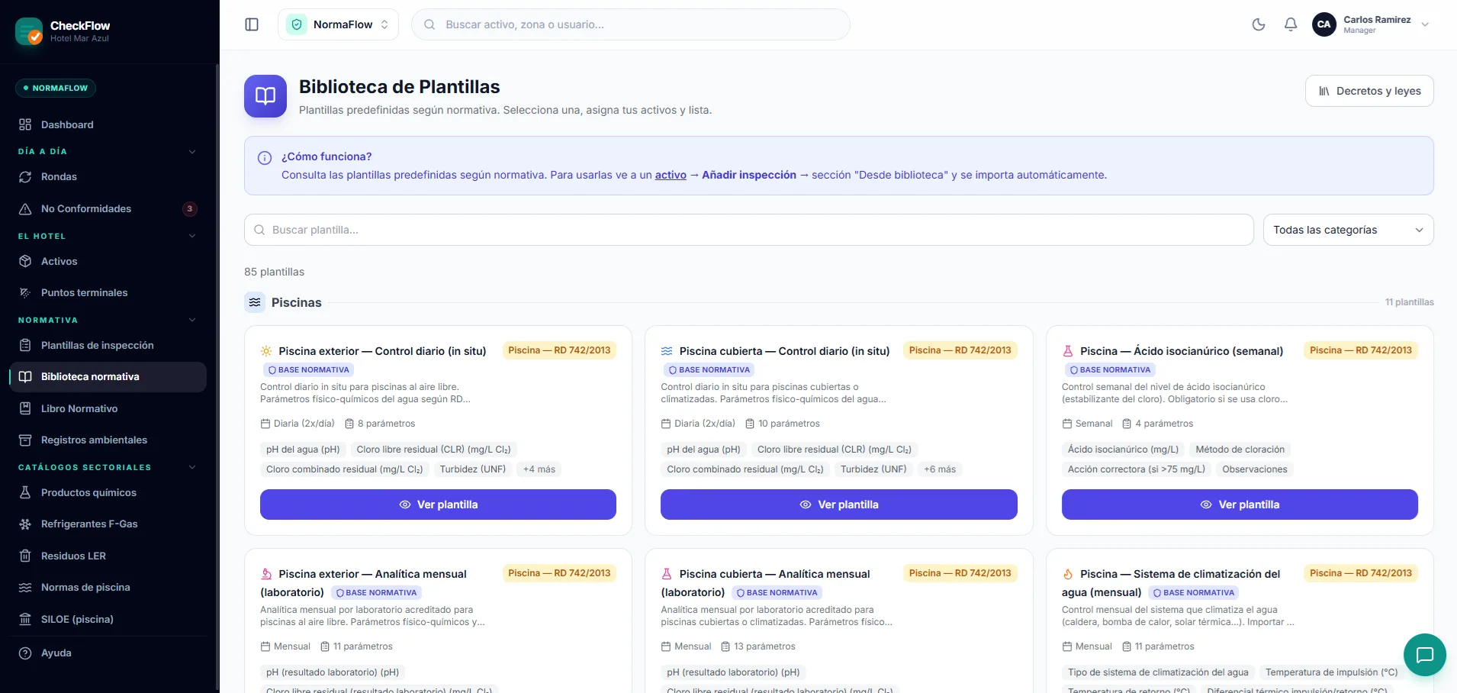This screenshot has height=693, width=1457.
Task: Toggle the sidebar panel icon
Action: [x=252, y=24]
